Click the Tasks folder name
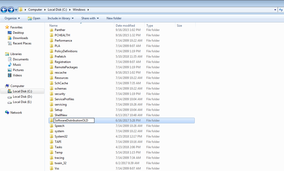284x171 pixels. pos(58,147)
